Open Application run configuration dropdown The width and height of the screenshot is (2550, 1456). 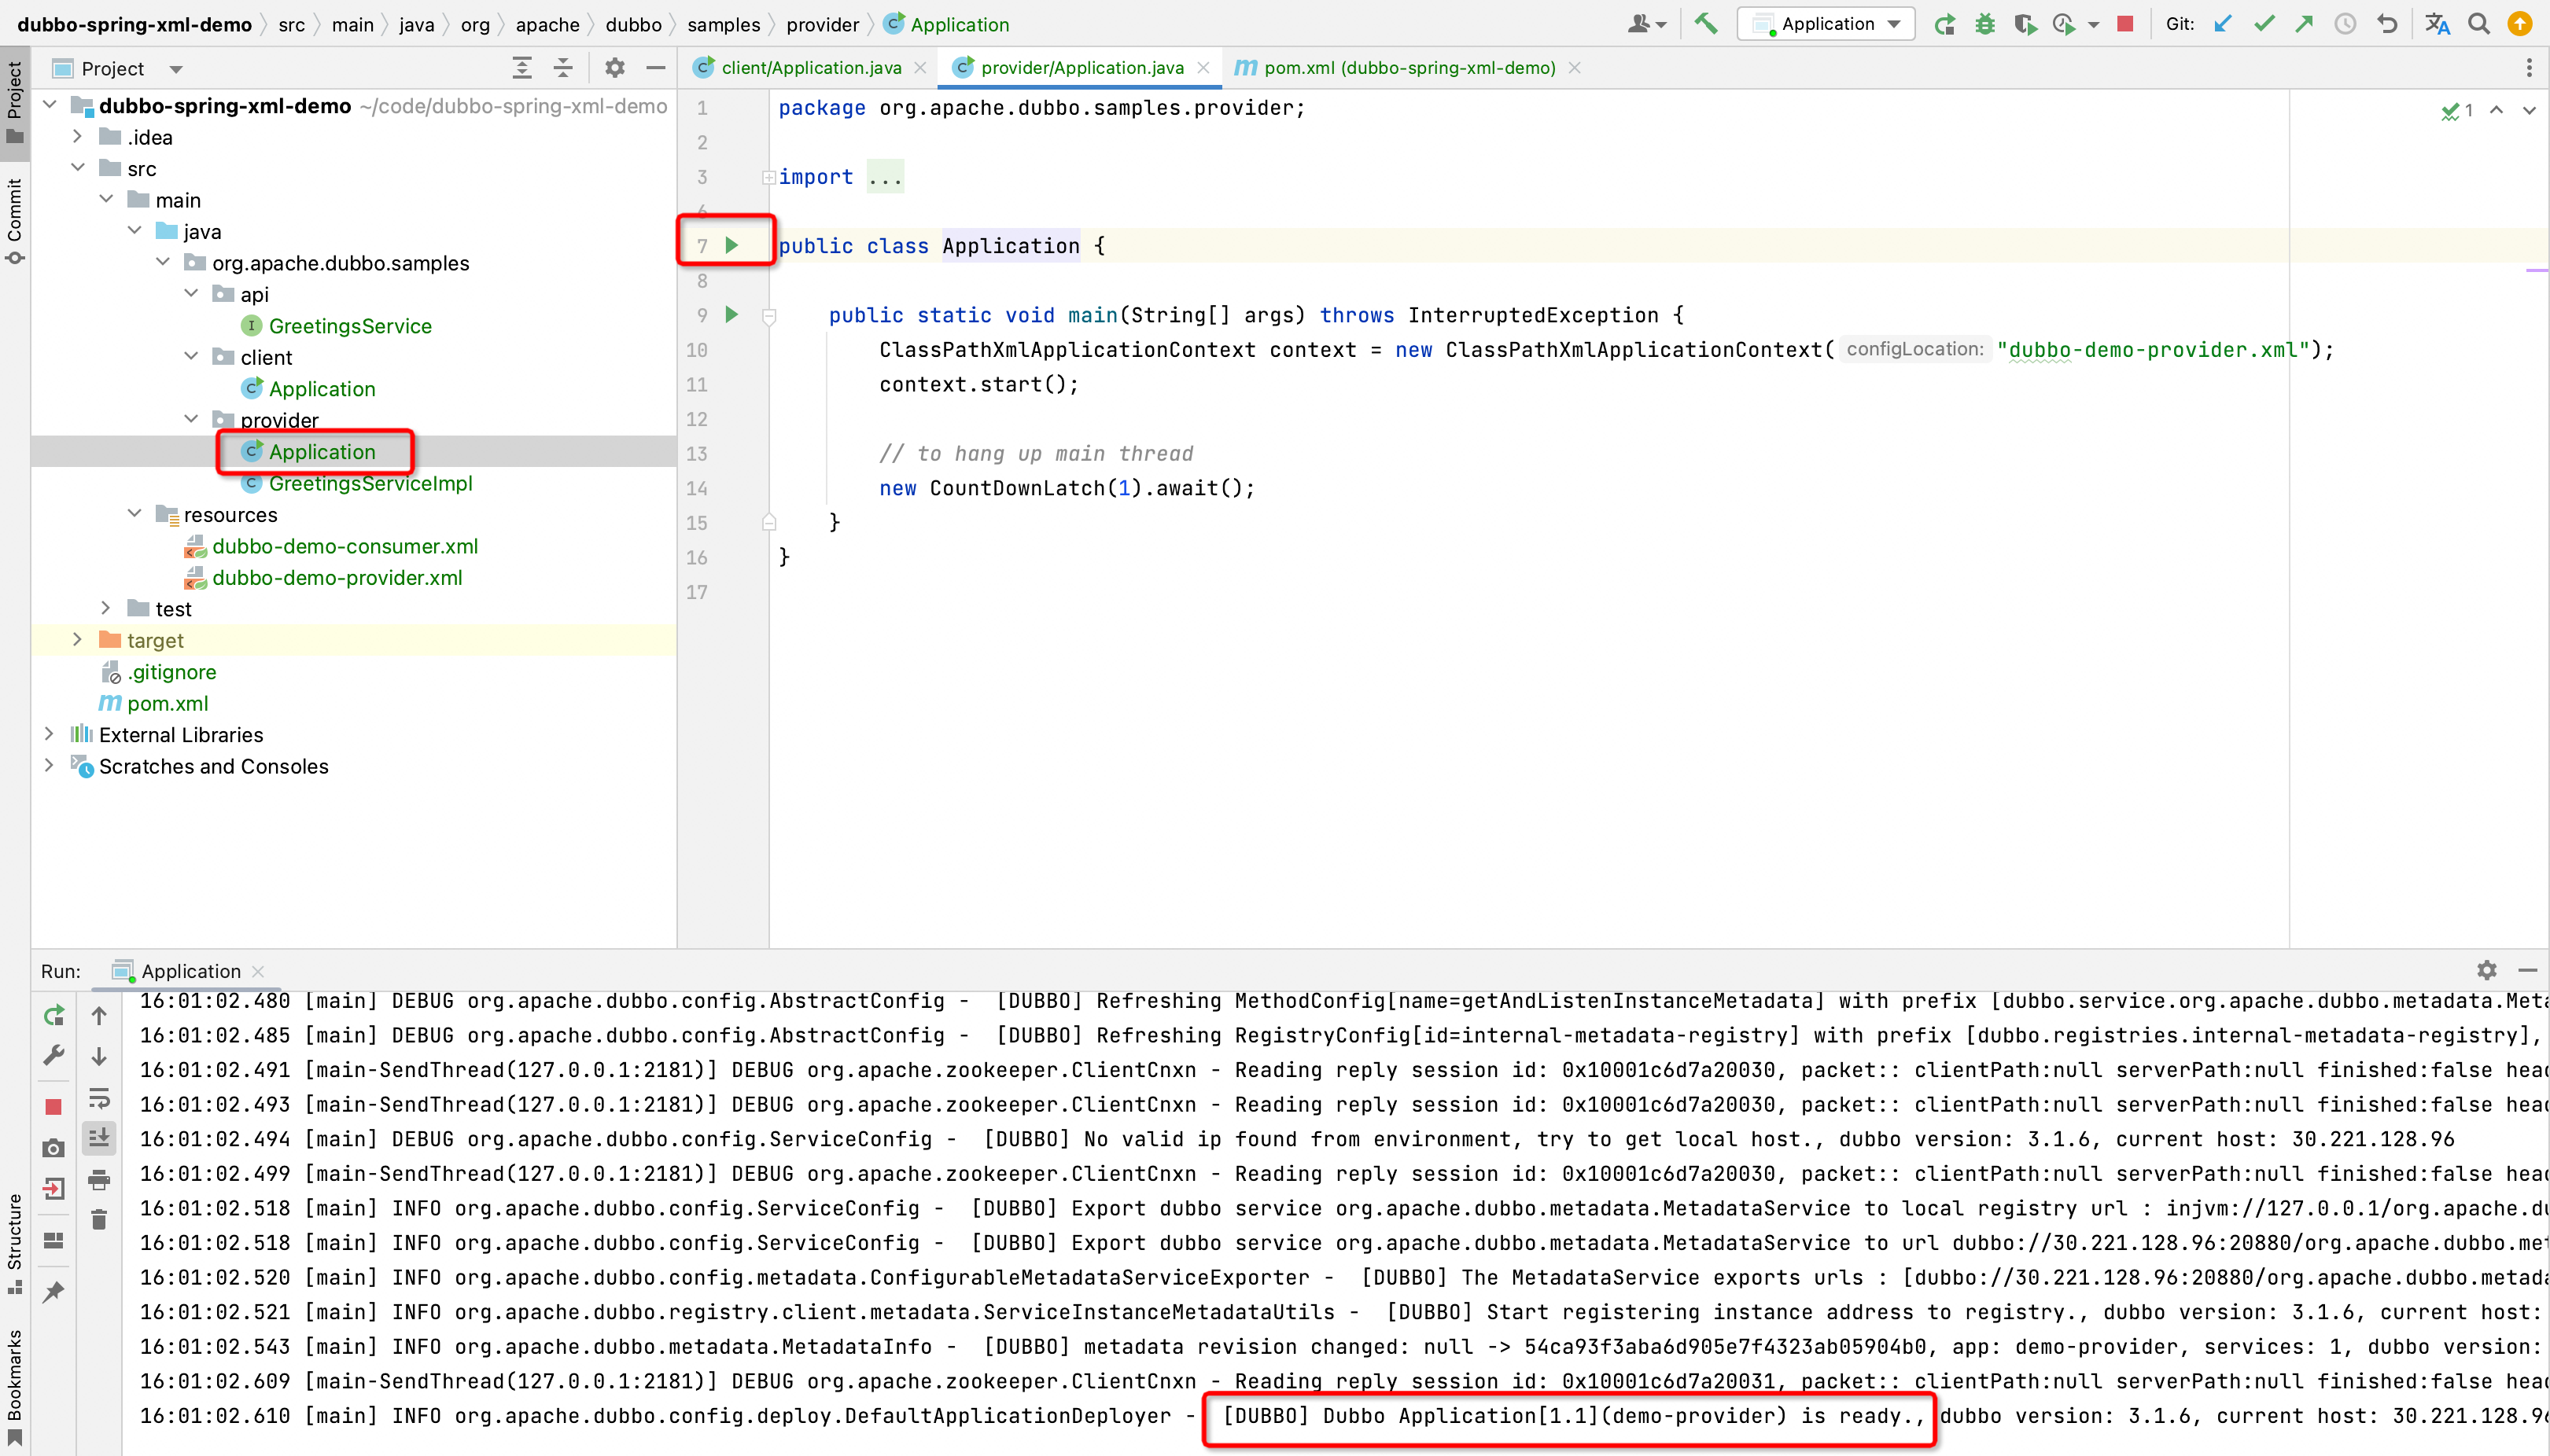coord(1826,24)
